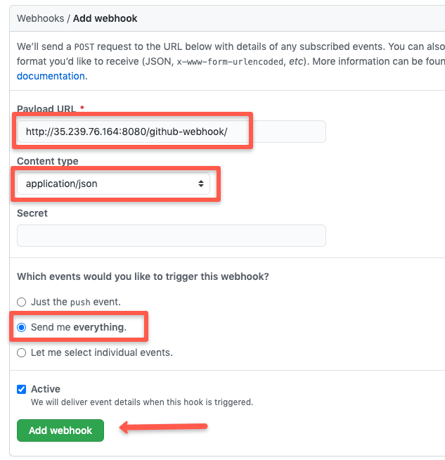Click into the Secret input field
This screenshot has height=460, width=445.
[x=171, y=236]
